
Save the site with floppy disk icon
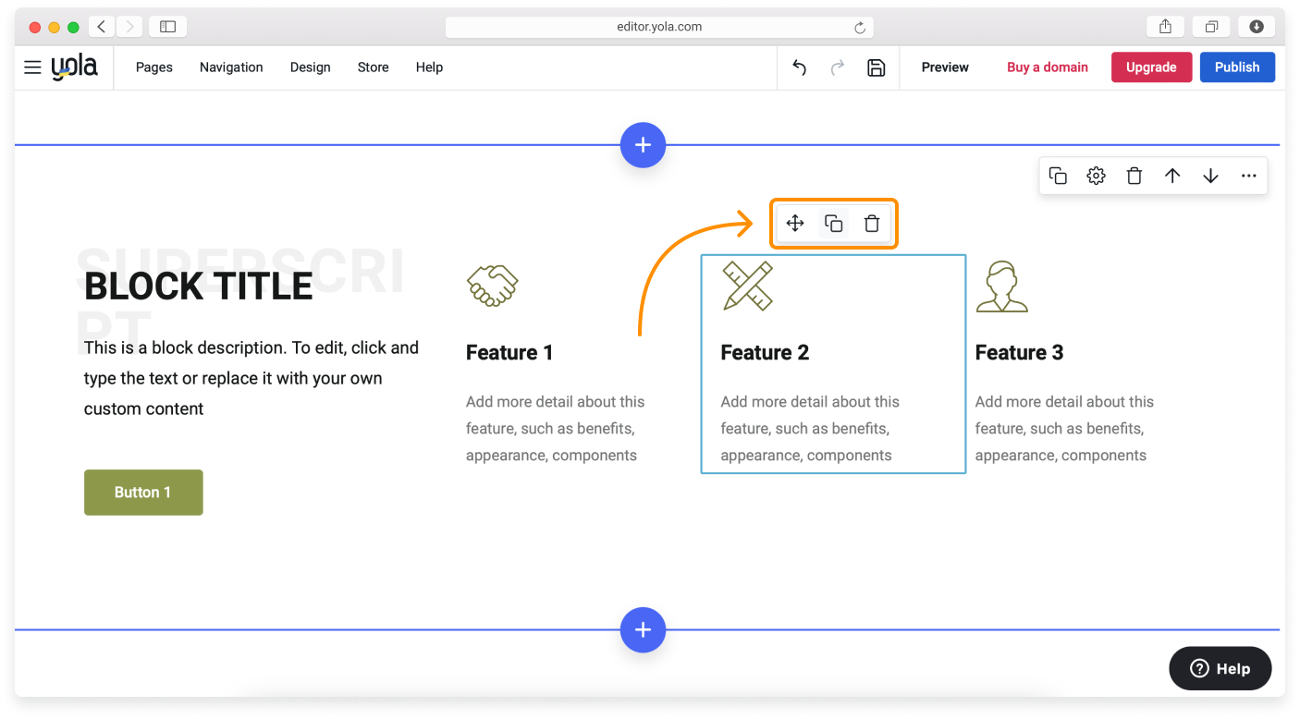(x=876, y=67)
